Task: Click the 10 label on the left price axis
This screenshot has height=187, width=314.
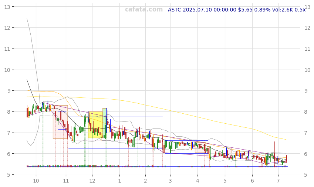Action: [7, 70]
